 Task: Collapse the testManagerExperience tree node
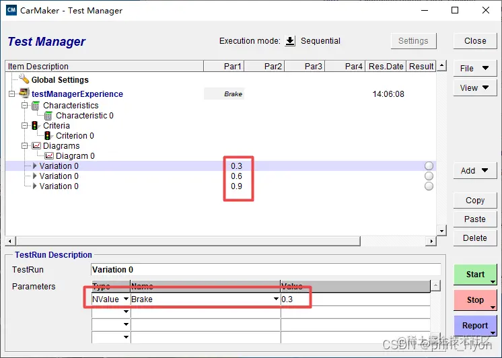point(12,94)
